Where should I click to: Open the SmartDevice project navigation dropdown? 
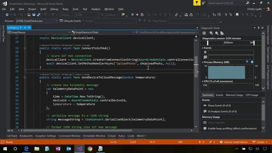[x=39, y=32]
